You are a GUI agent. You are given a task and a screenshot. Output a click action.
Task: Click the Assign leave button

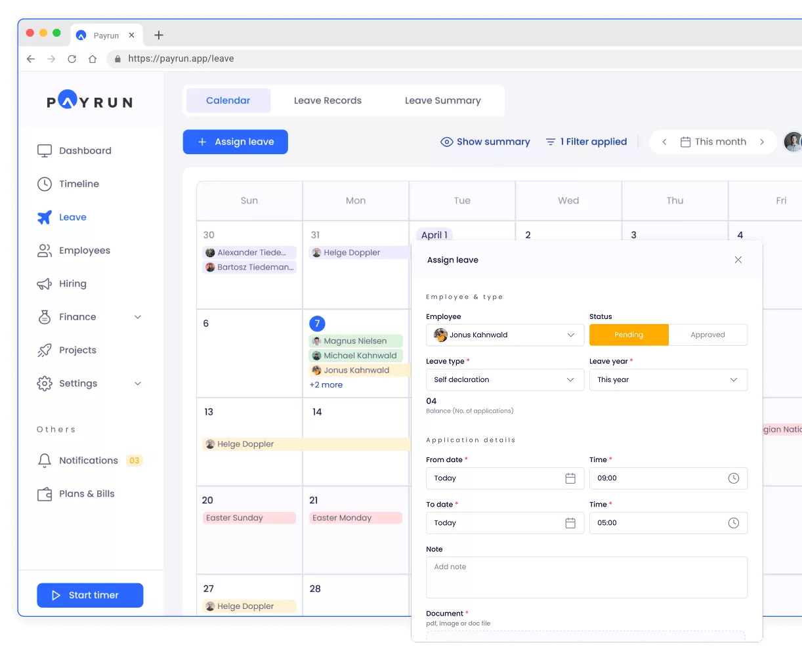click(x=235, y=142)
